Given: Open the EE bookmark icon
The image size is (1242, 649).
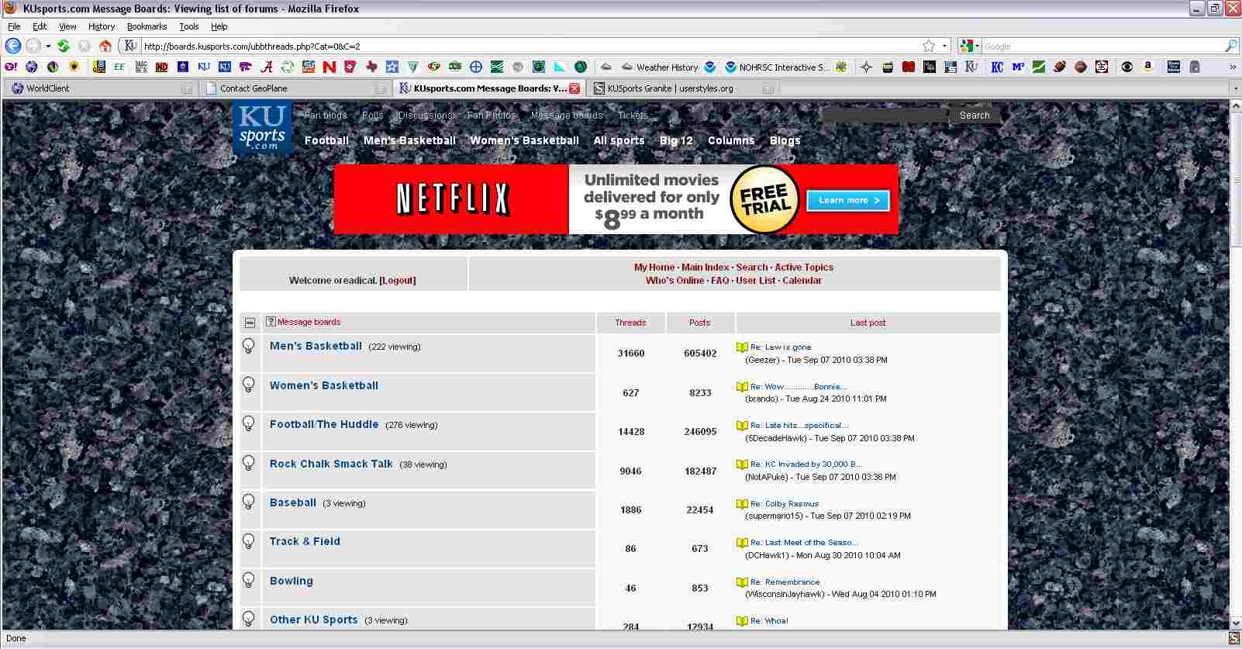Looking at the screenshot, I should coord(119,67).
